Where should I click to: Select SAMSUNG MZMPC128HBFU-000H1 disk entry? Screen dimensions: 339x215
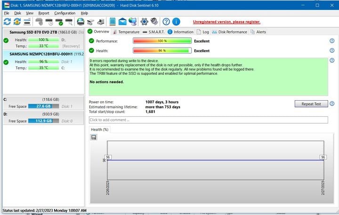coord(43,61)
